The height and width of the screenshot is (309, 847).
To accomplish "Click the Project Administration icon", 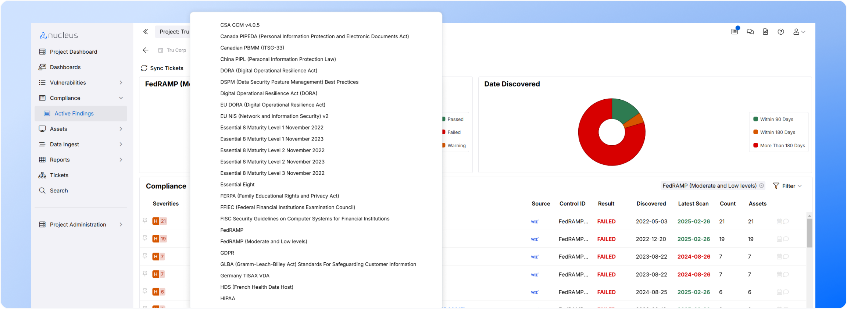I will pos(42,225).
